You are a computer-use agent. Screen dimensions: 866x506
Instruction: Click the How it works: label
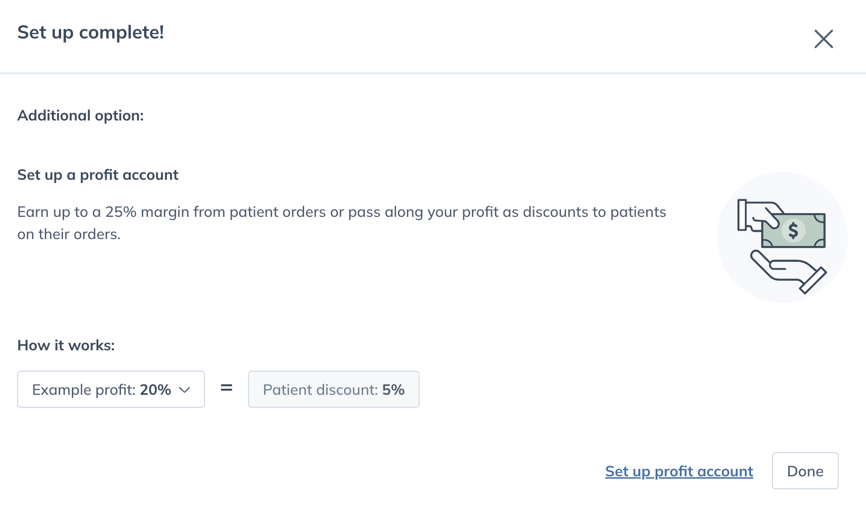click(x=66, y=345)
